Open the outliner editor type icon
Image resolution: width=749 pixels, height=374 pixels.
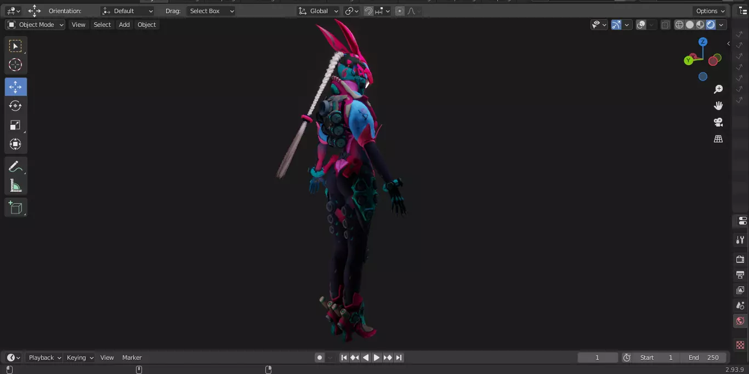pyautogui.click(x=744, y=11)
